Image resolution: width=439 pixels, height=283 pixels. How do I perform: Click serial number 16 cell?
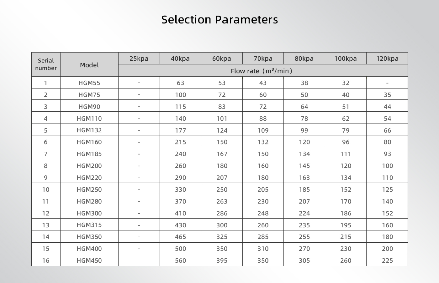[46, 260]
